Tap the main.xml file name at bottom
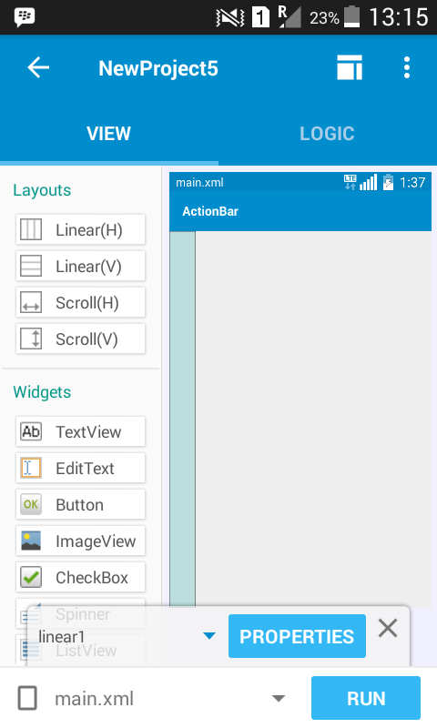The image size is (437, 728). (x=95, y=698)
